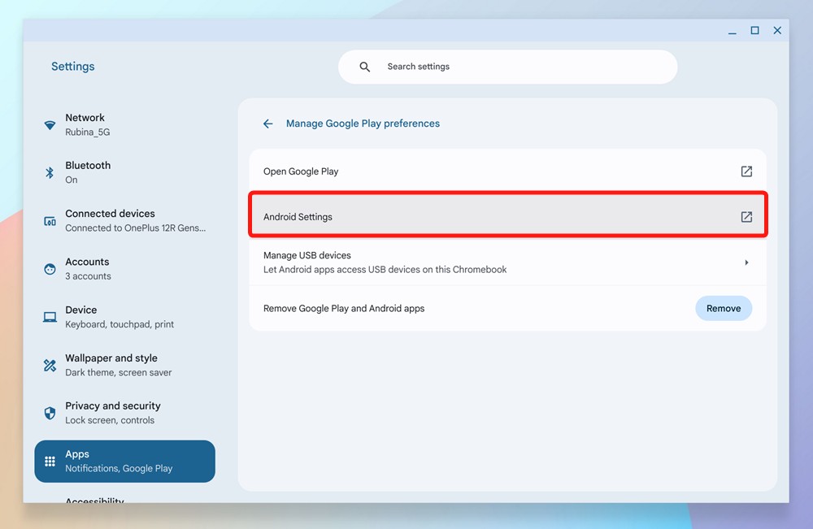Click the Wallpaper and style icon
813x529 pixels.
pos(50,365)
